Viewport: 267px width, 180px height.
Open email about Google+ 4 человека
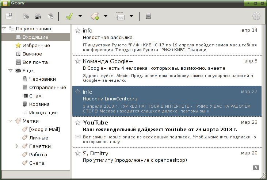[167, 71]
